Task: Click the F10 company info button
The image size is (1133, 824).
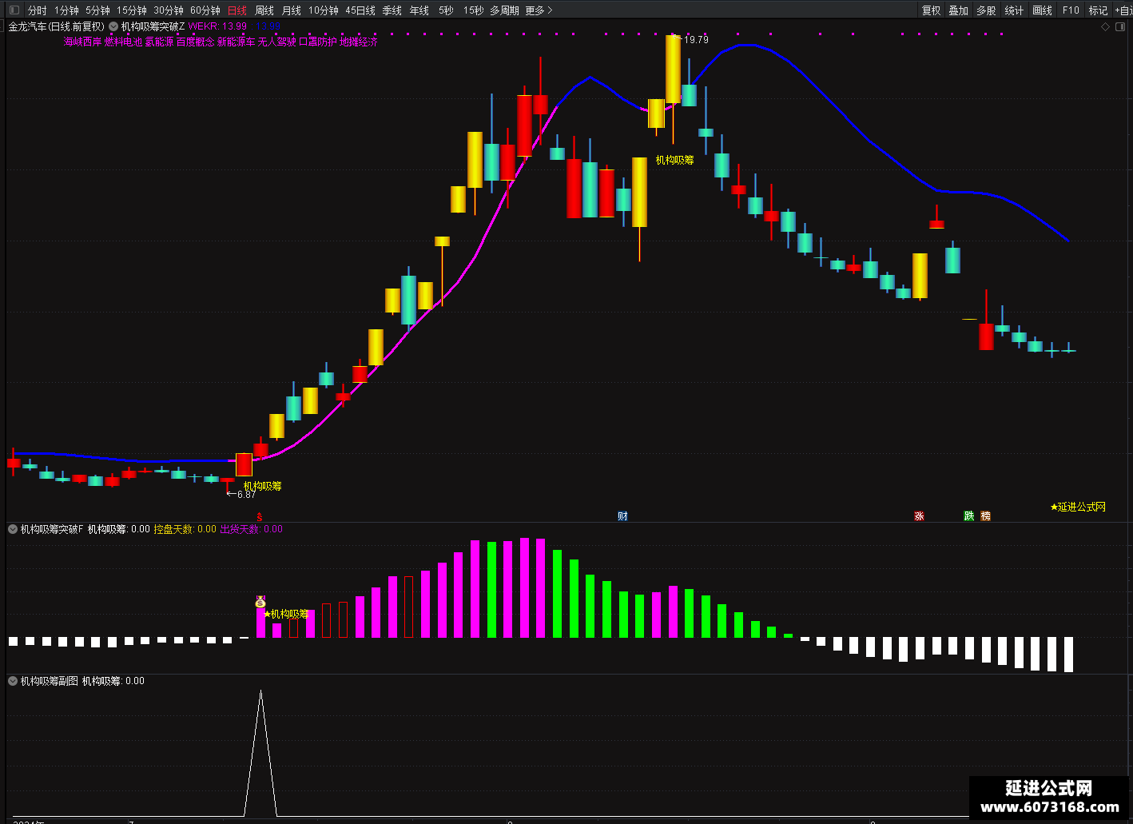Action: [x=1071, y=10]
